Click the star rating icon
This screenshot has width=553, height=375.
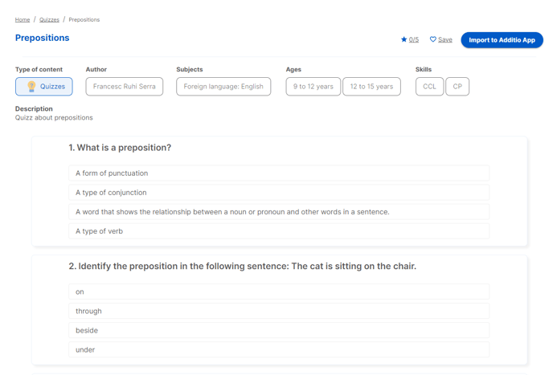(x=403, y=39)
